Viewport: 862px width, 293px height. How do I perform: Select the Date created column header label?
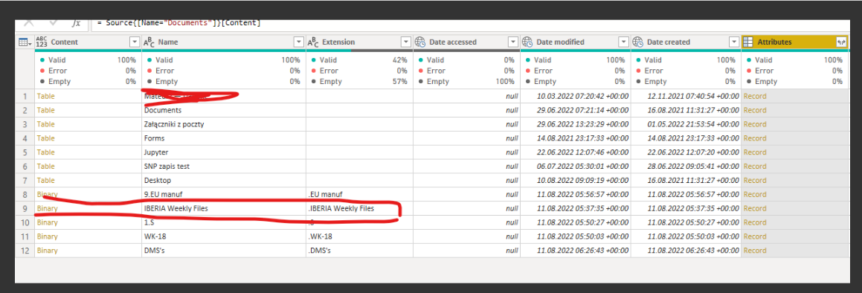click(x=669, y=42)
